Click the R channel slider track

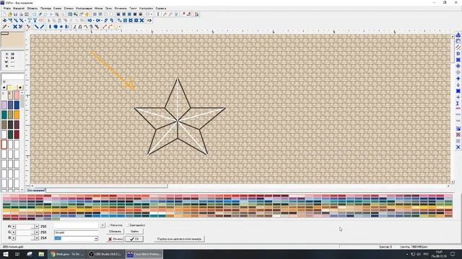click(25, 227)
